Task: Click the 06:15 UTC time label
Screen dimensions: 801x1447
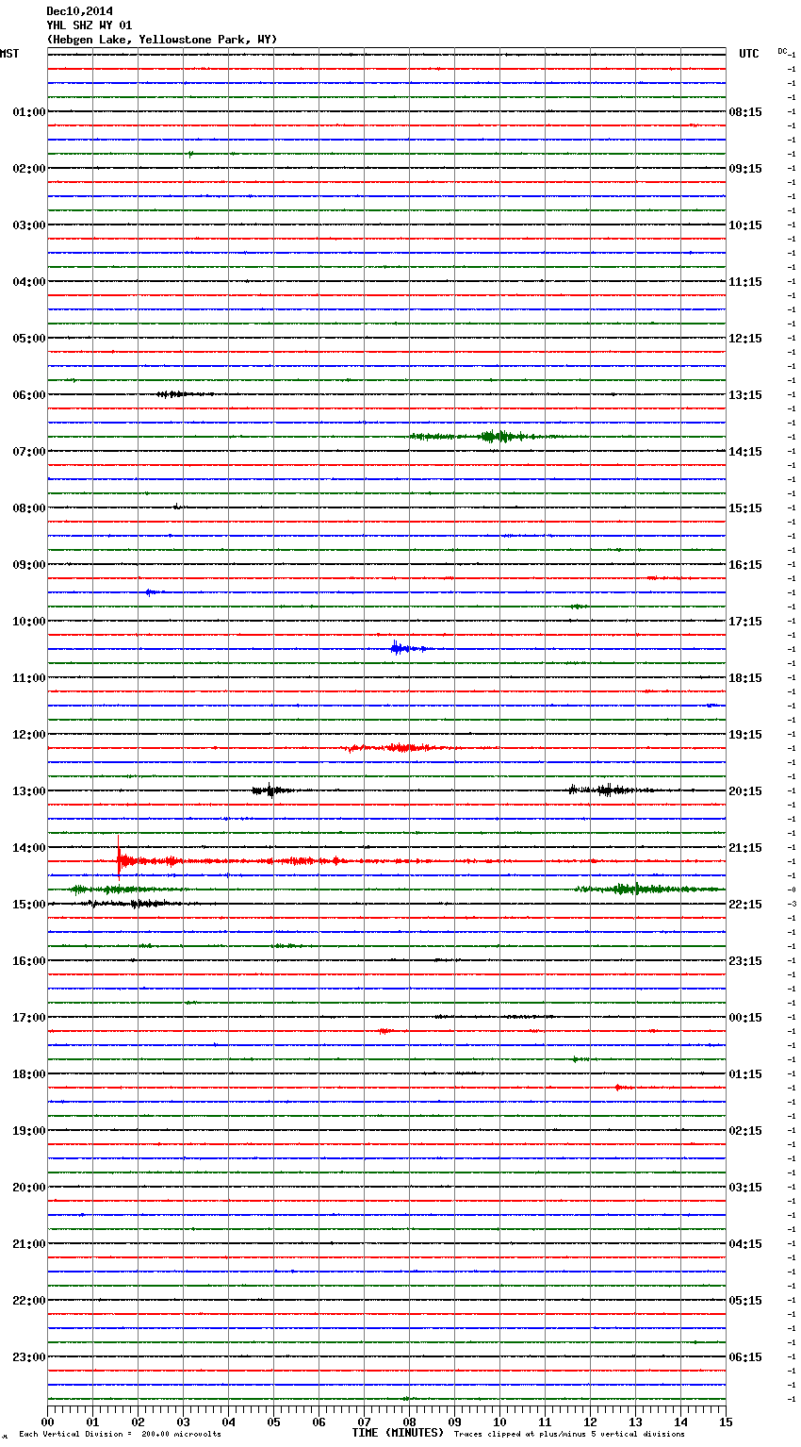Action: [745, 1357]
